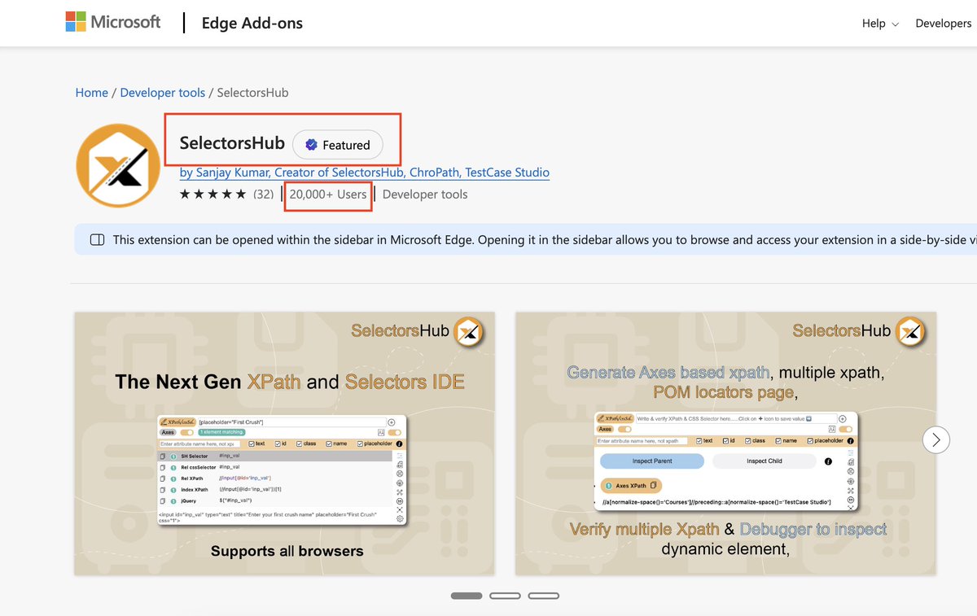Select the second carousel position dot
This screenshot has width=977, height=616.
click(x=505, y=595)
